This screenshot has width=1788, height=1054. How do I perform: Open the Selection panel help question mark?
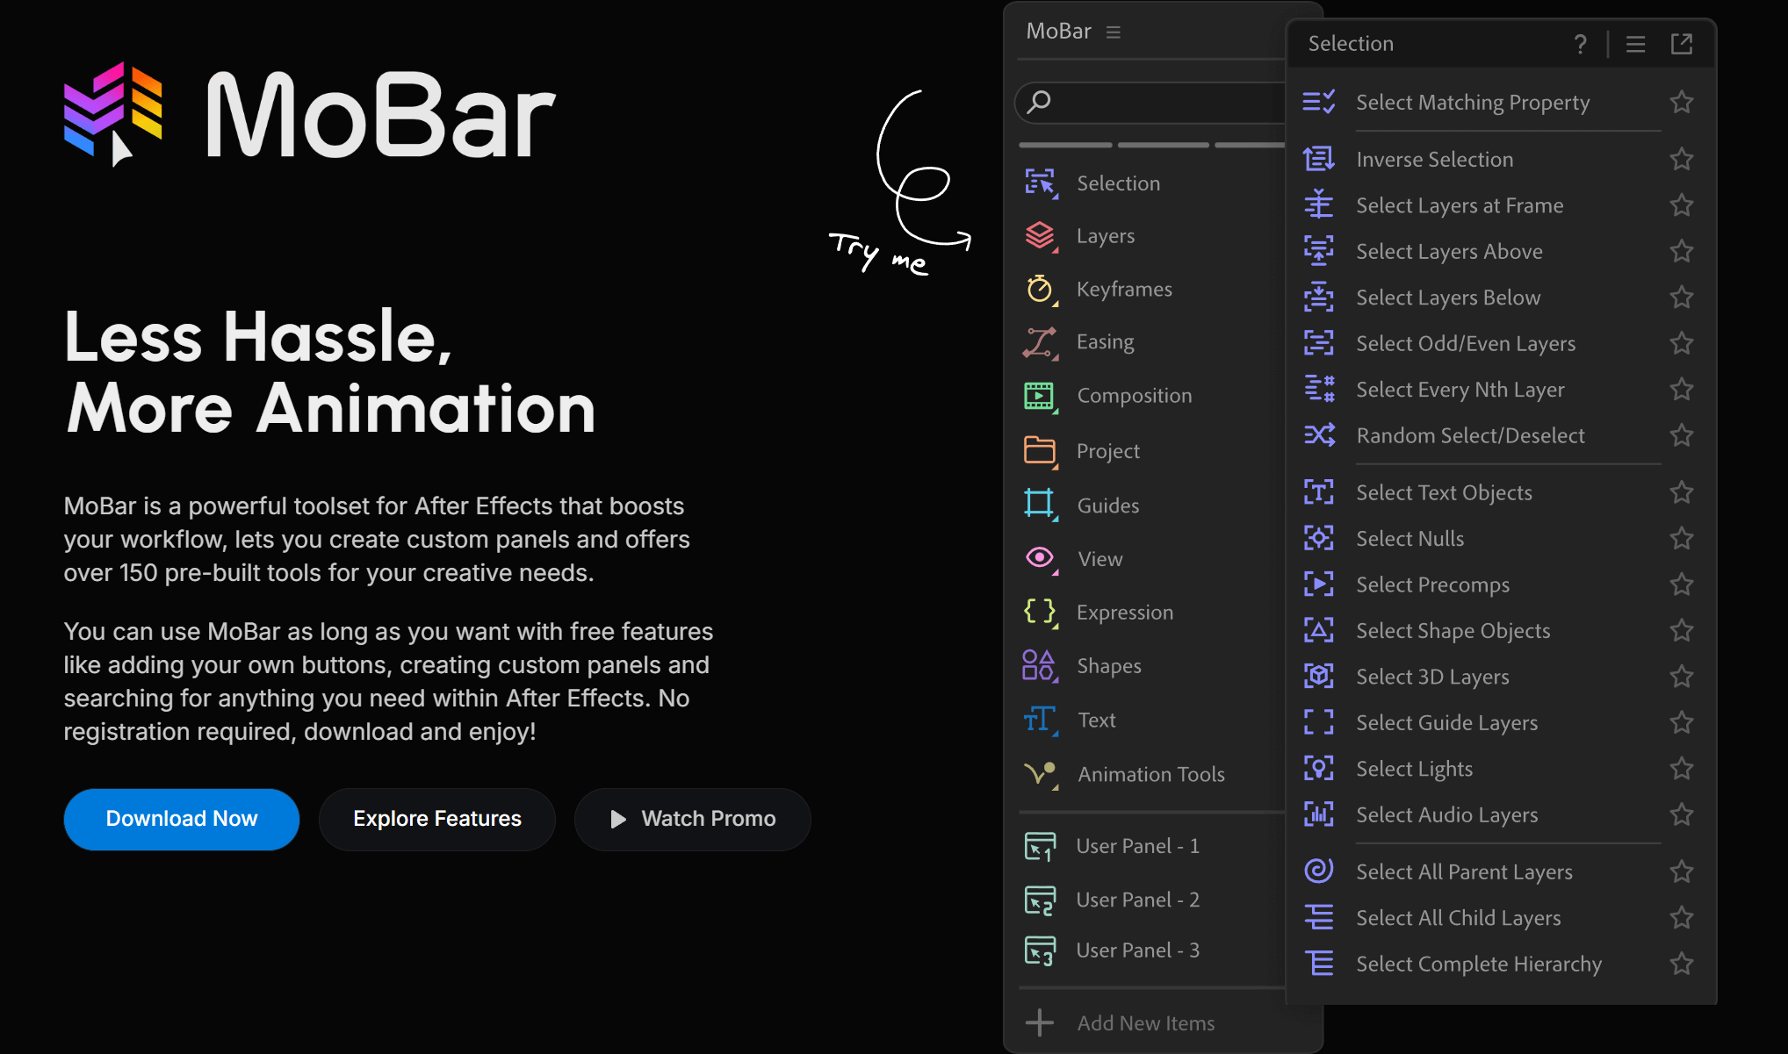[x=1580, y=44]
